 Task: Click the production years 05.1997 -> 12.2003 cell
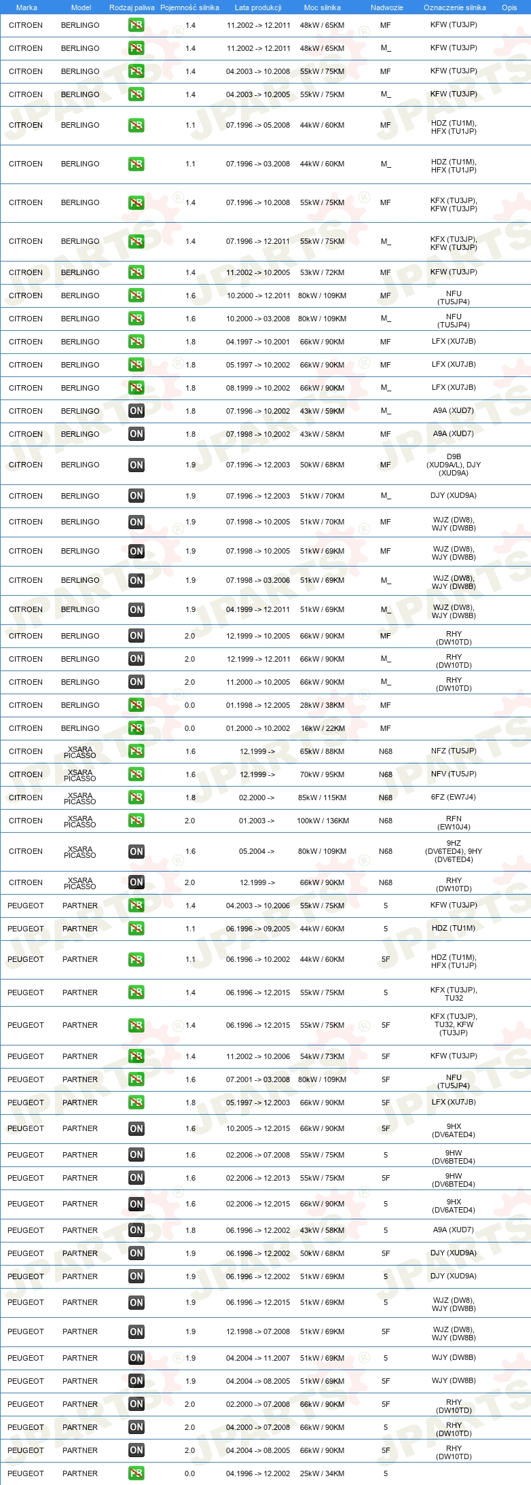pyautogui.click(x=258, y=1103)
